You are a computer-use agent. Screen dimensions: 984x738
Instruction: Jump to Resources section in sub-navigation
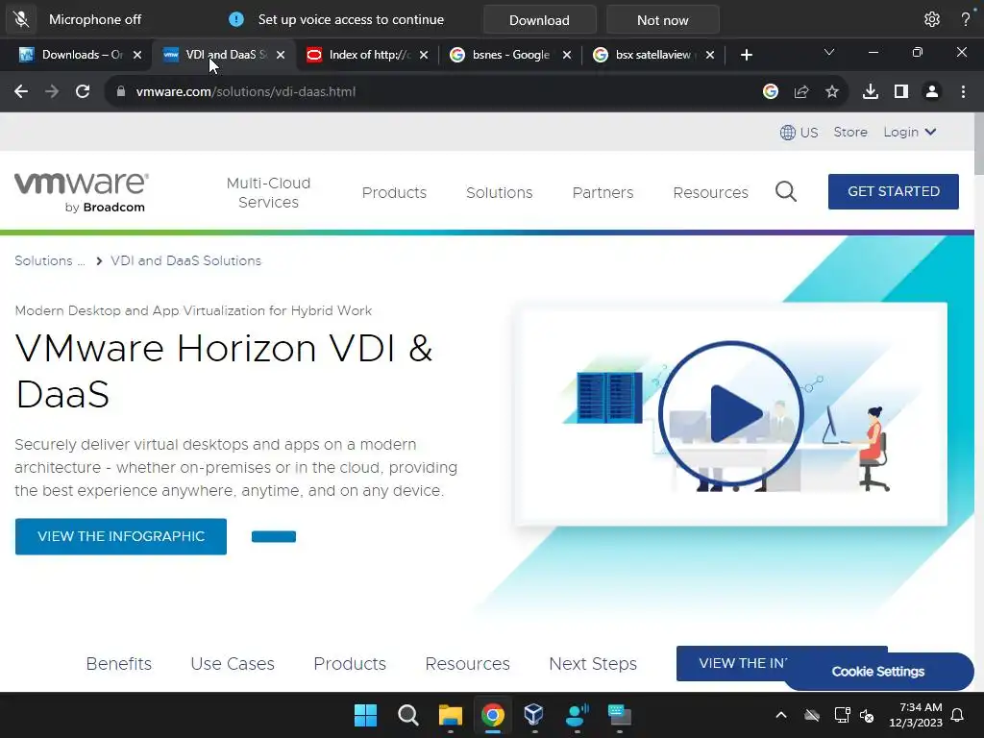[468, 663]
